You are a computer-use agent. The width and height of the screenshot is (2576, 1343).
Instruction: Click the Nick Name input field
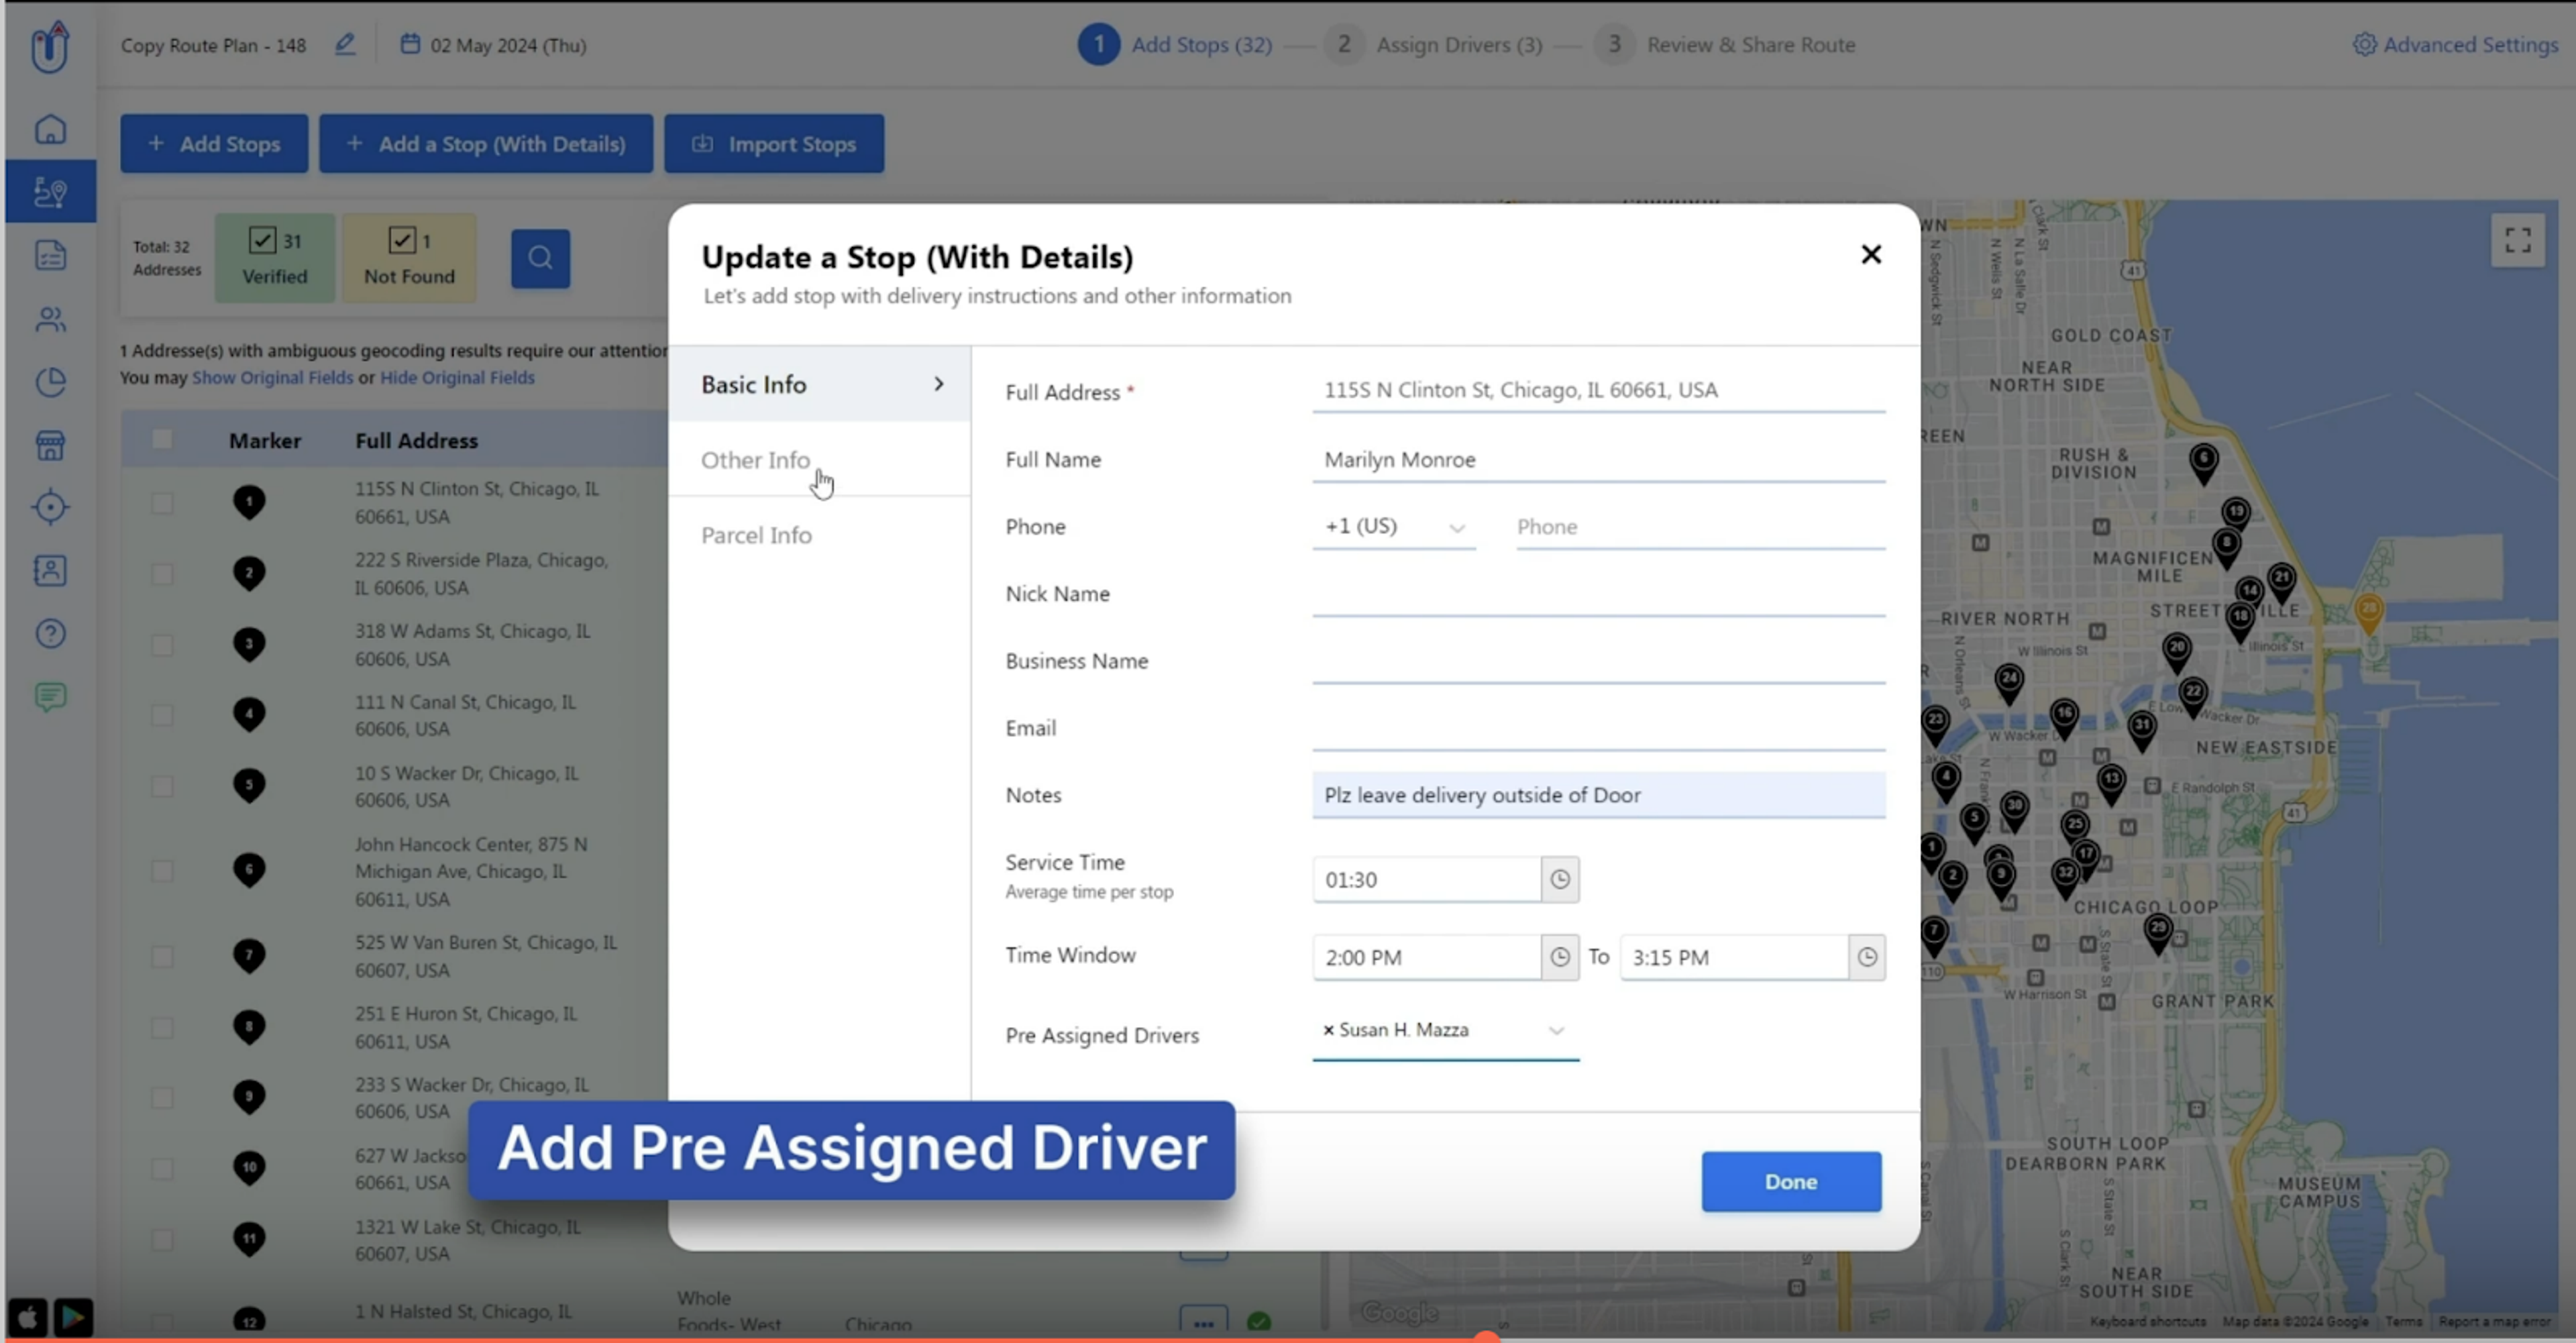click(x=1599, y=594)
